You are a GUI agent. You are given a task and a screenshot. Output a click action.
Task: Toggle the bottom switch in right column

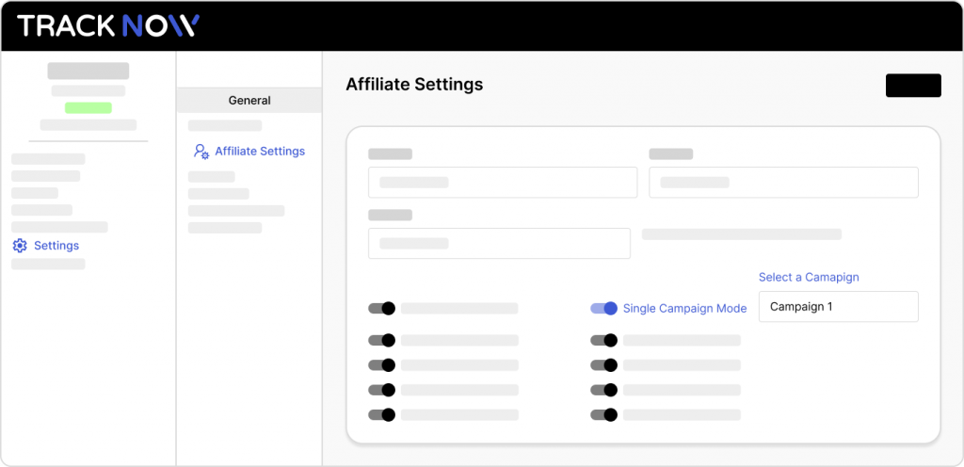603,415
